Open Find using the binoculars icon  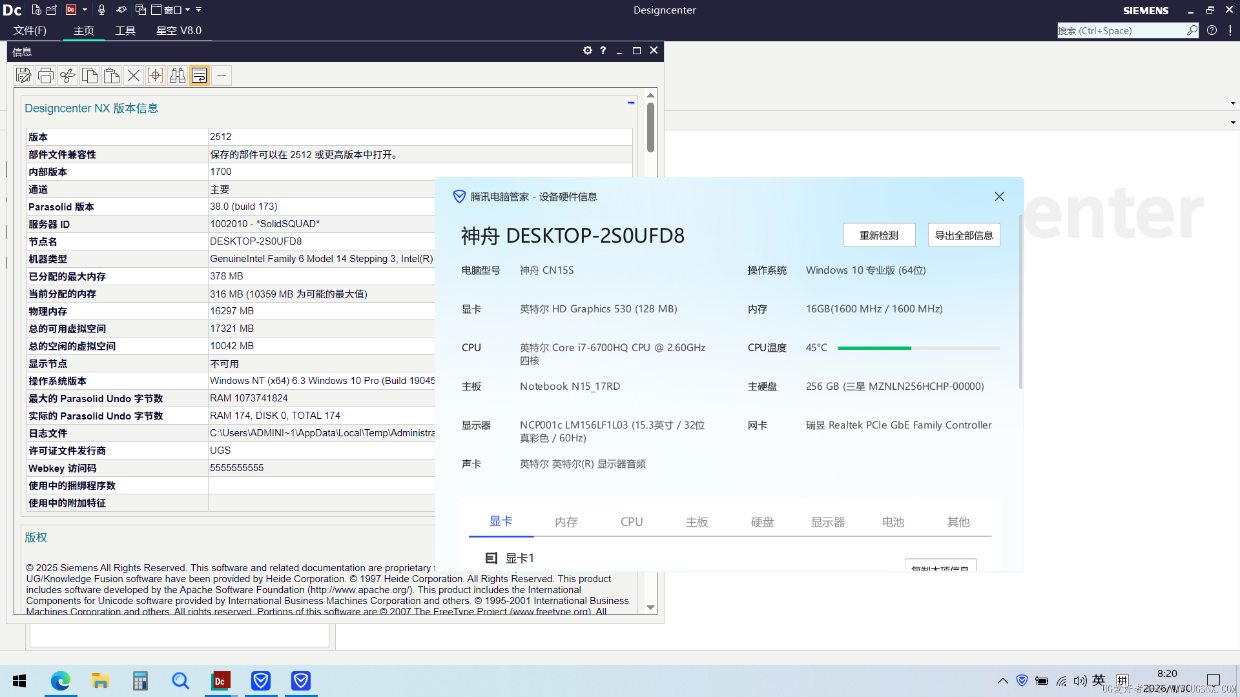[178, 76]
